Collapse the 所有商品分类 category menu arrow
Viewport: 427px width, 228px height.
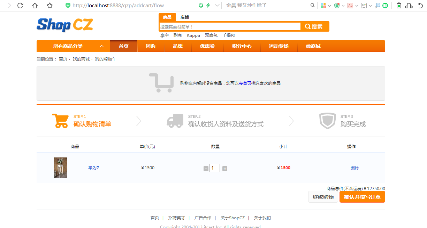pos(102,46)
